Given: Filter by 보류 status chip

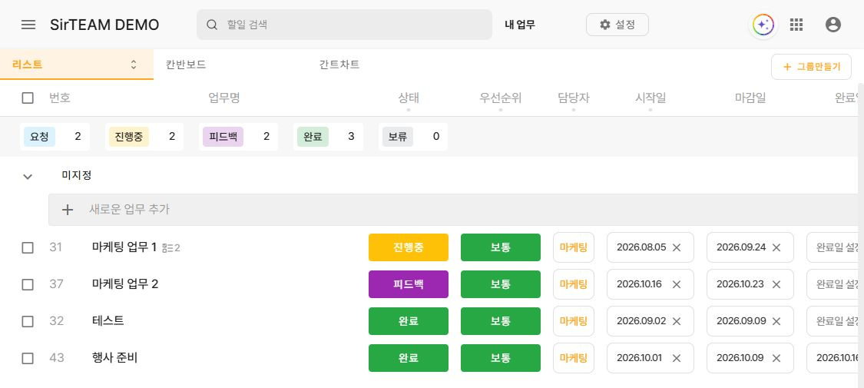Looking at the screenshot, I should pyautogui.click(x=413, y=137).
